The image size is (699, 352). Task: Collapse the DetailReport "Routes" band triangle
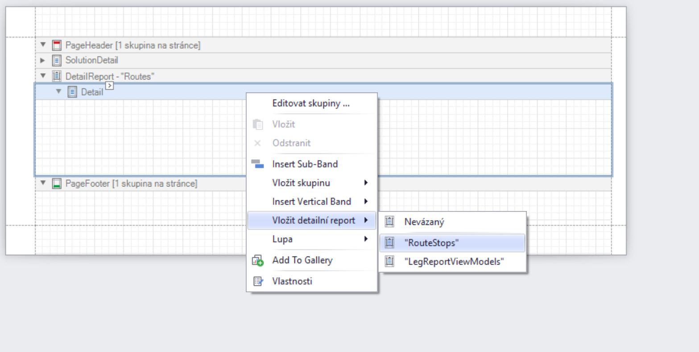point(43,76)
